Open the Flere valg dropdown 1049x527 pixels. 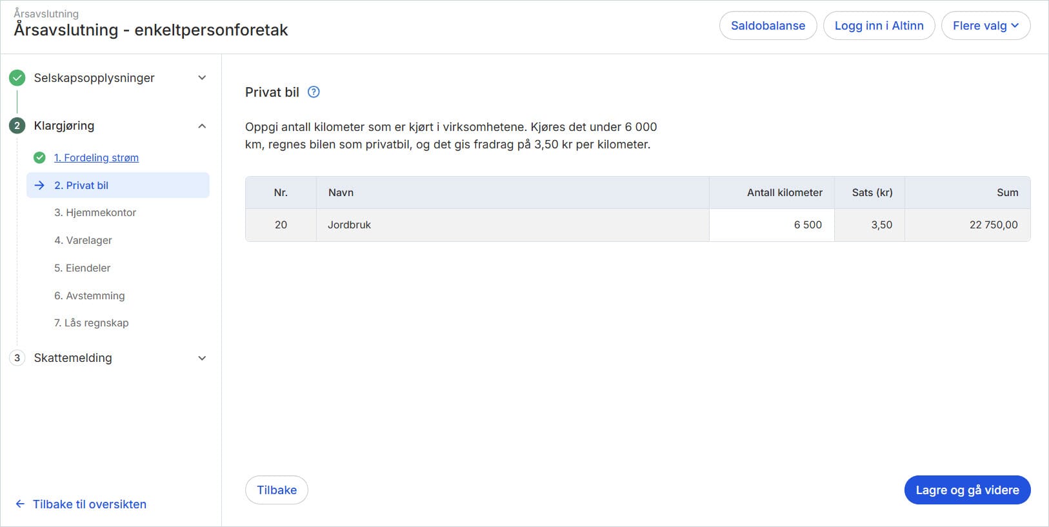985,26
